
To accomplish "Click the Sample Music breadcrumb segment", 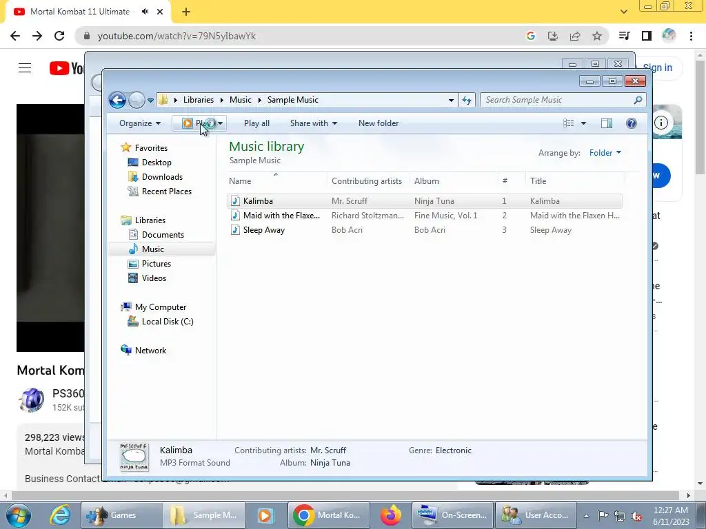I will pos(292,100).
